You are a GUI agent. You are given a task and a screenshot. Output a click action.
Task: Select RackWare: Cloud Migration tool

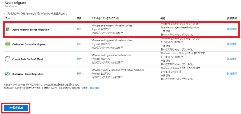pos(28,74)
